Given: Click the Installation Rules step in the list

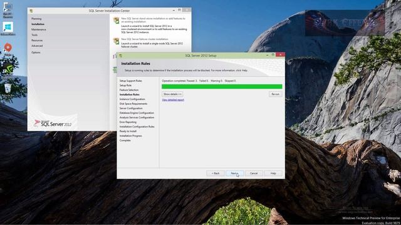Looking at the screenshot, I should [130, 94].
